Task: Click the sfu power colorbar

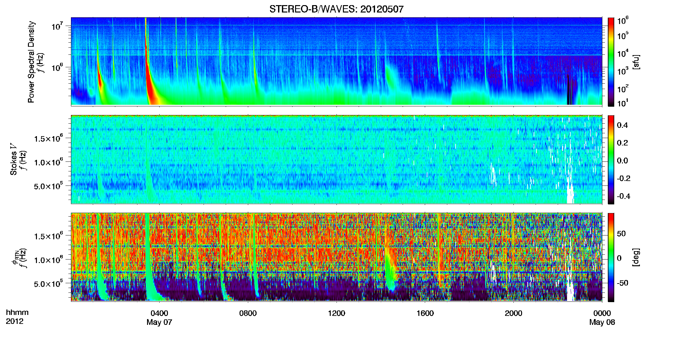Action: [x=611, y=62]
